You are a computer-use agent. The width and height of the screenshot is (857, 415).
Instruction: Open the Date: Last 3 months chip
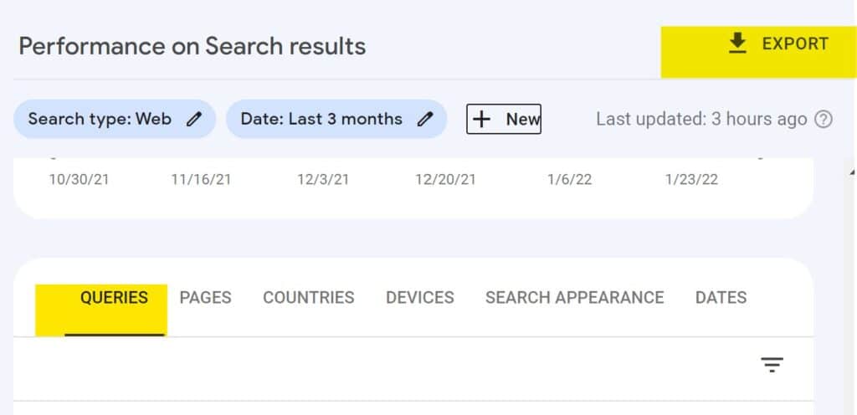336,119
